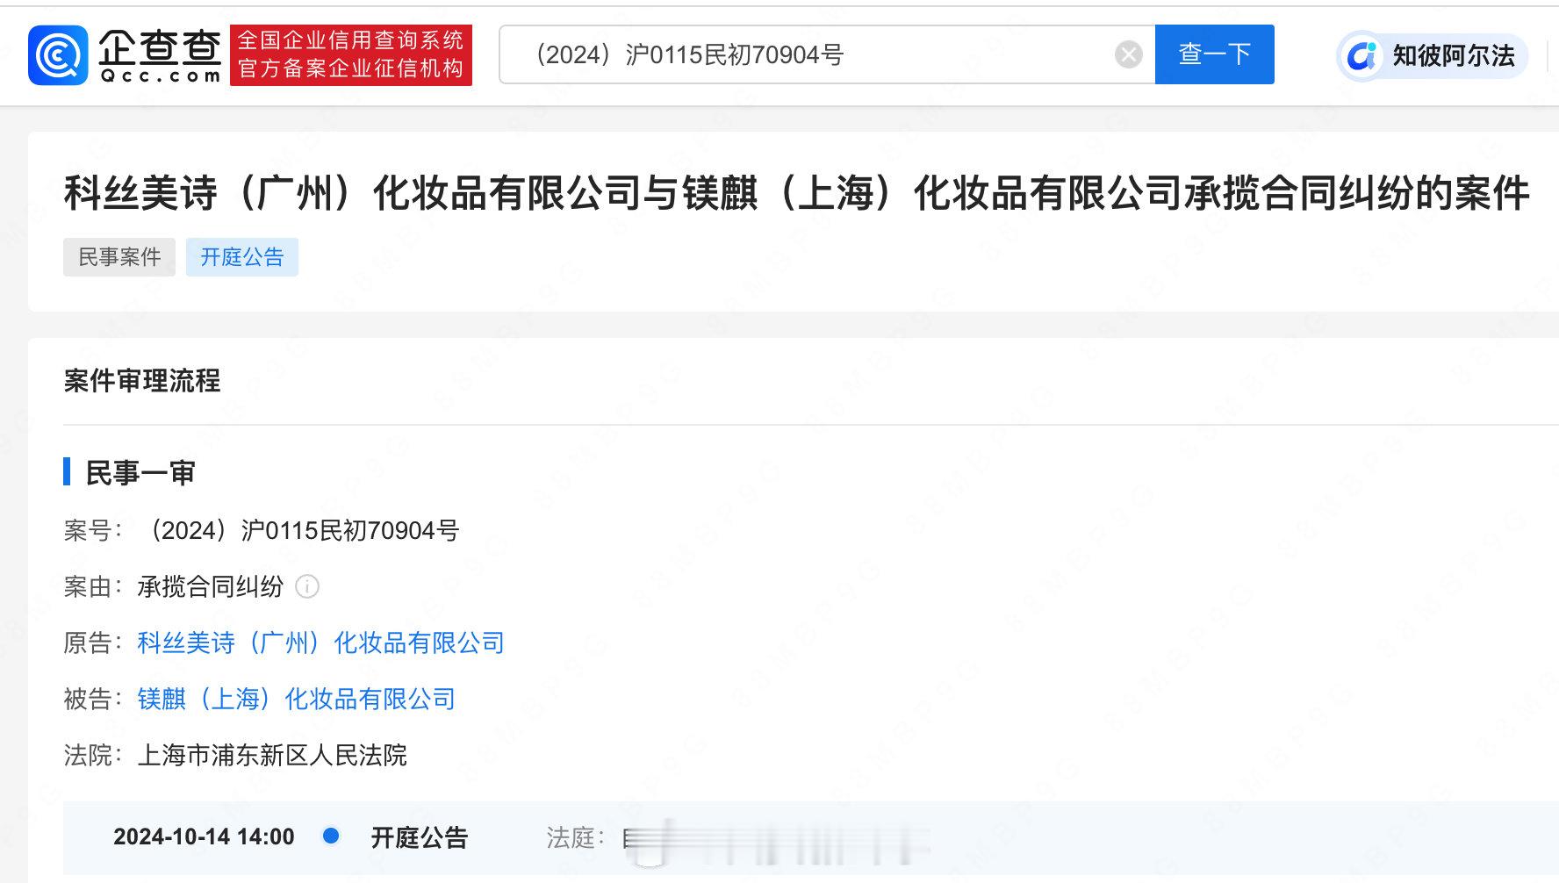Show info icon beside 承揽合同纠纷

pyautogui.click(x=307, y=586)
